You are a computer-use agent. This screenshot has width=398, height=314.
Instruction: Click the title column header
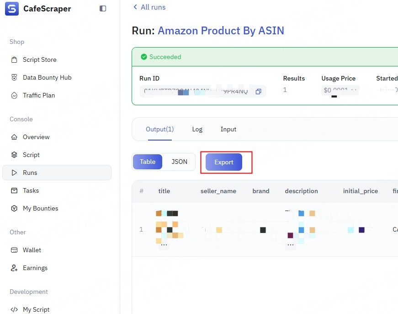click(164, 191)
